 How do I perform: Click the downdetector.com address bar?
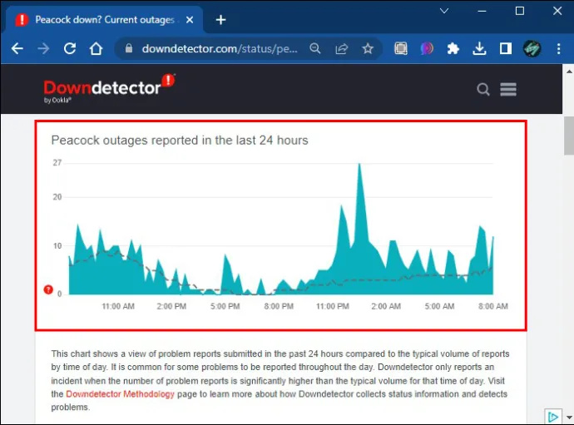(220, 48)
